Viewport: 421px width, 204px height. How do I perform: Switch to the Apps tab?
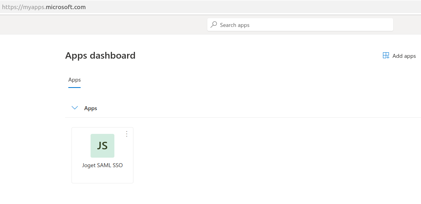[75, 80]
